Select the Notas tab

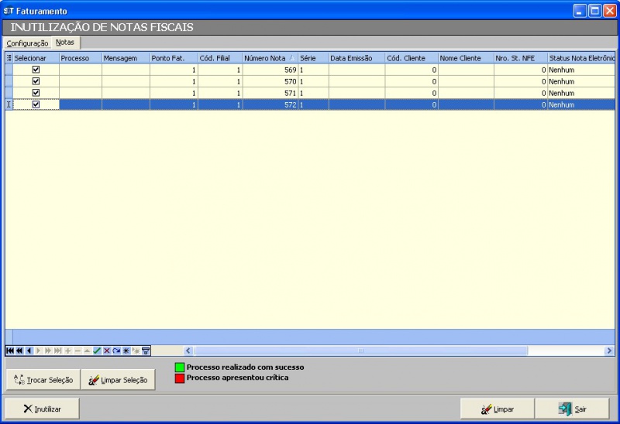[65, 43]
